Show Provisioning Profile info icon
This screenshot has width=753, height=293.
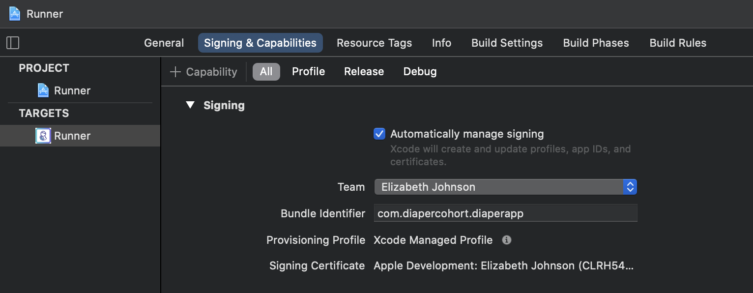tap(507, 240)
